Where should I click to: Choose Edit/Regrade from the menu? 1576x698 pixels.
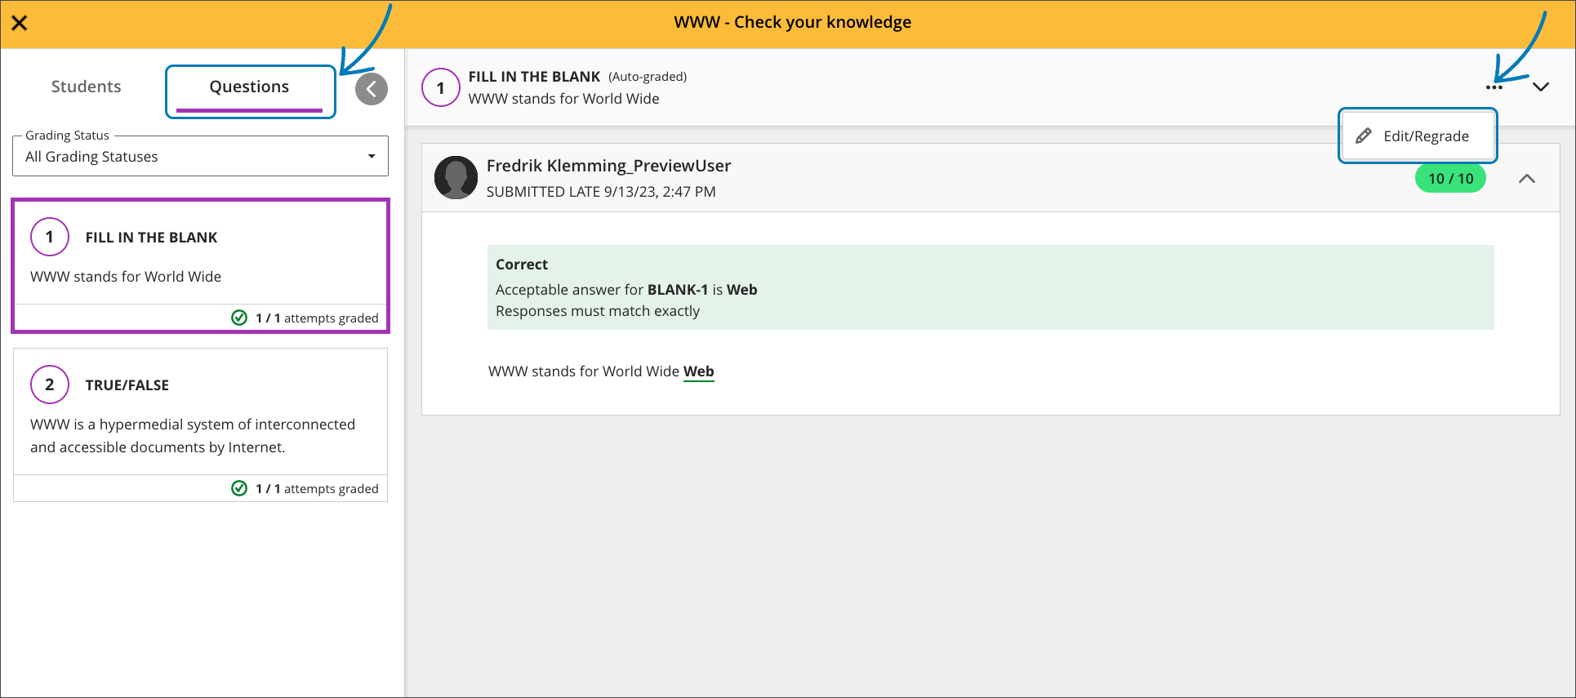[x=1425, y=136]
